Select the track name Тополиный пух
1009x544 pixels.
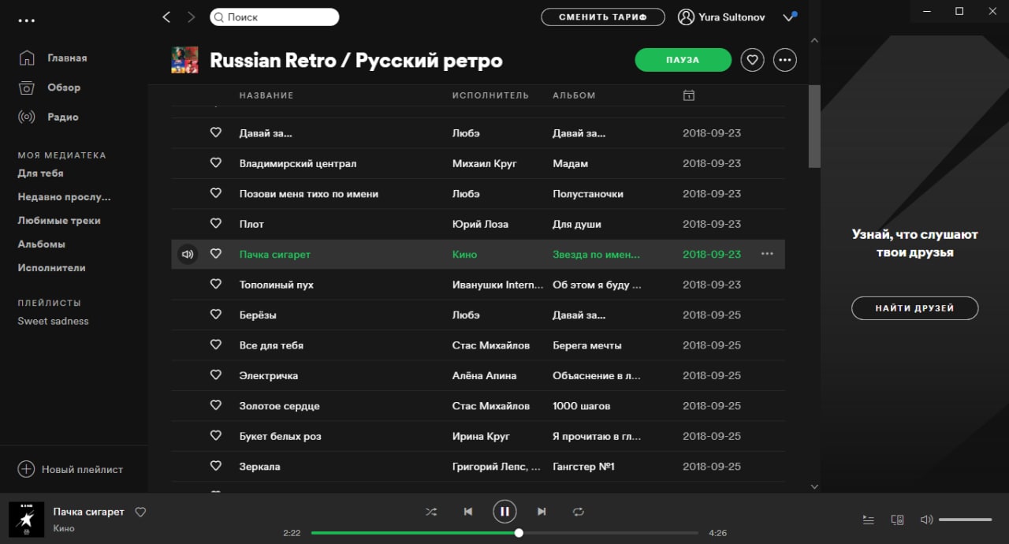pyautogui.click(x=276, y=285)
